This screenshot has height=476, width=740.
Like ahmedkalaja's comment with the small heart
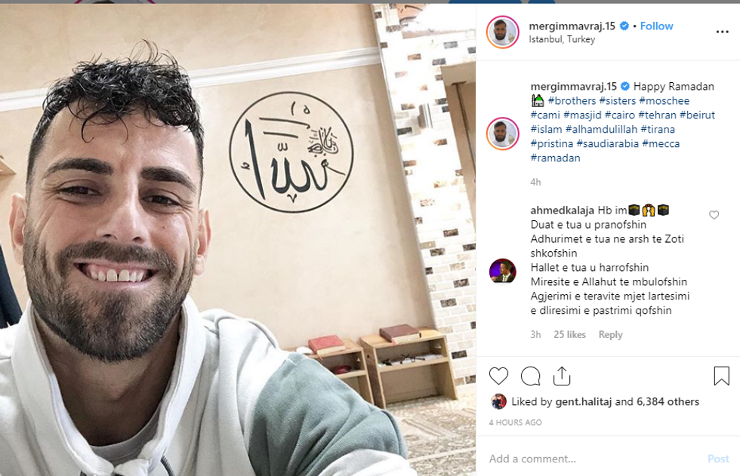pos(714,215)
